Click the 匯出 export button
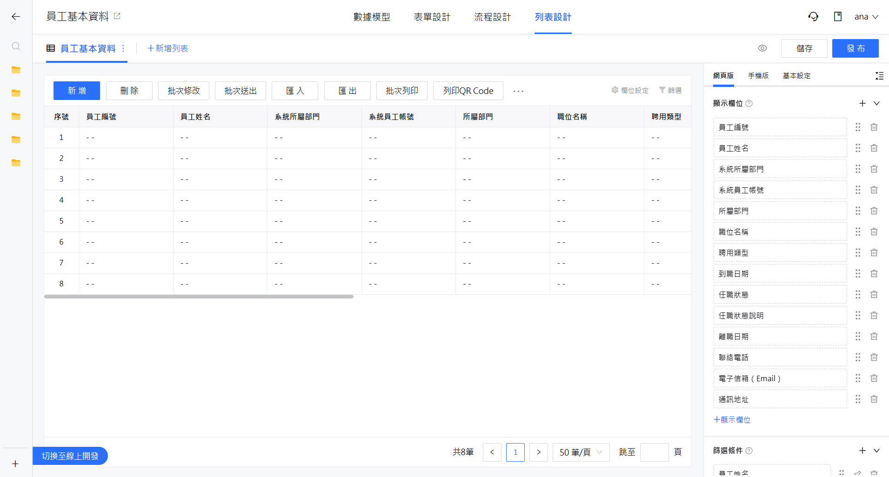This screenshot has height=477, width=889. (x=348, y=91)
